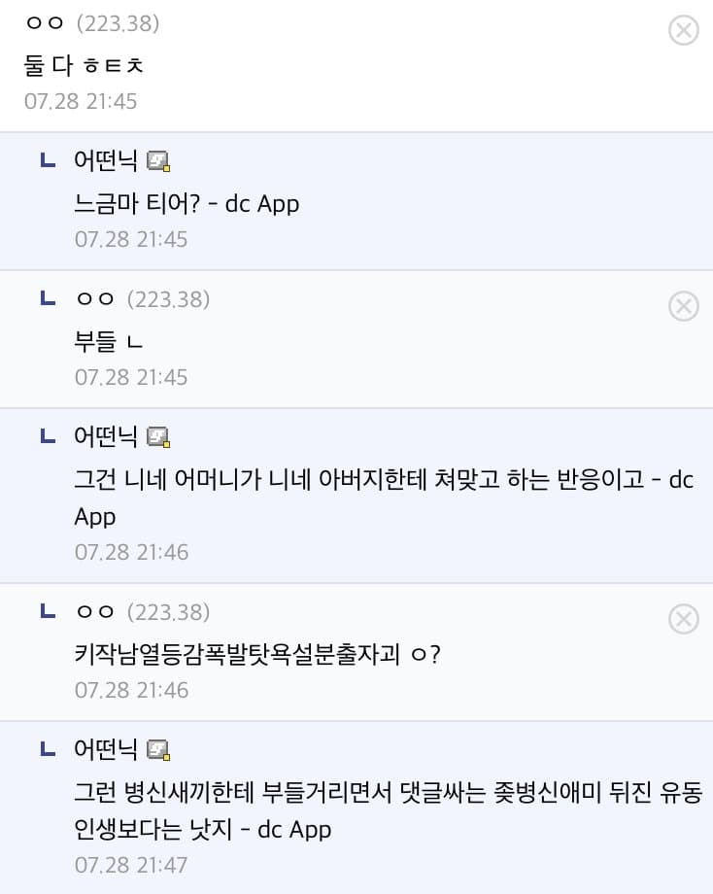Viewport: 713px width, 894px height.
Task: Click the 어떤닉 nickname on the 21:46 reply
Action: [x=106, y=436]
